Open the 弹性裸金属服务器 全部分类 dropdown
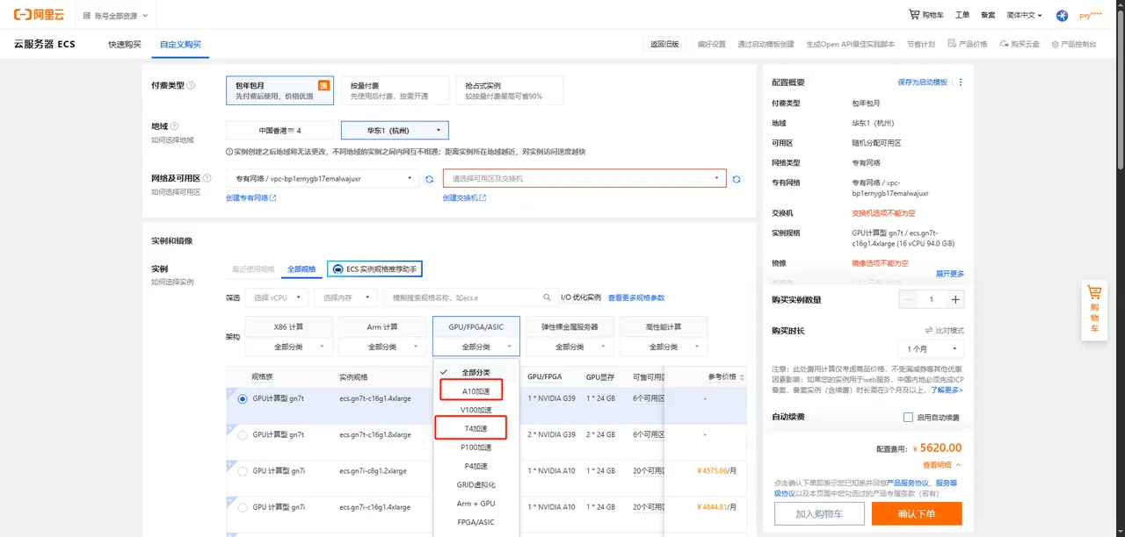This screenshot has width=1125, height=537. click(x=570, y=347)
